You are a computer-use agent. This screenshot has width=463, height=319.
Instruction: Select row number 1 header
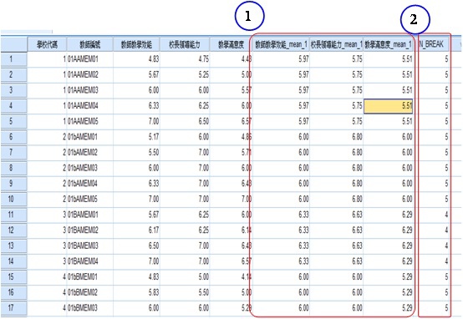tap(14, 59)
